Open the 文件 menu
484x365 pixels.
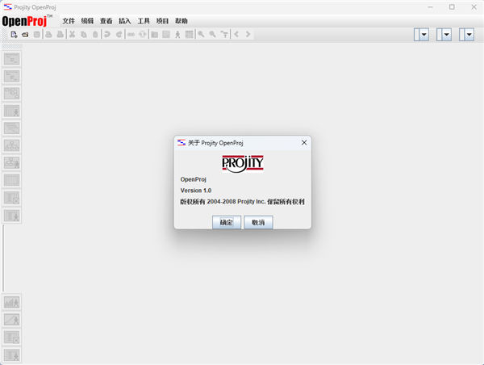coord(69,21)
